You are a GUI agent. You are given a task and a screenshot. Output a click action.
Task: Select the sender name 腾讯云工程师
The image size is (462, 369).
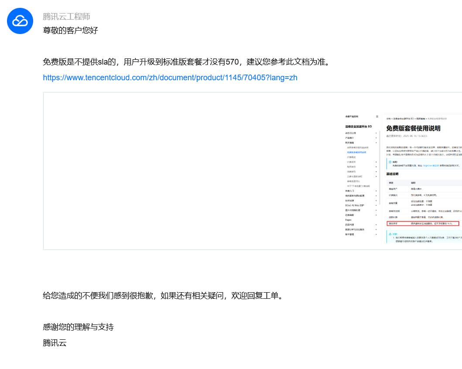66,17
